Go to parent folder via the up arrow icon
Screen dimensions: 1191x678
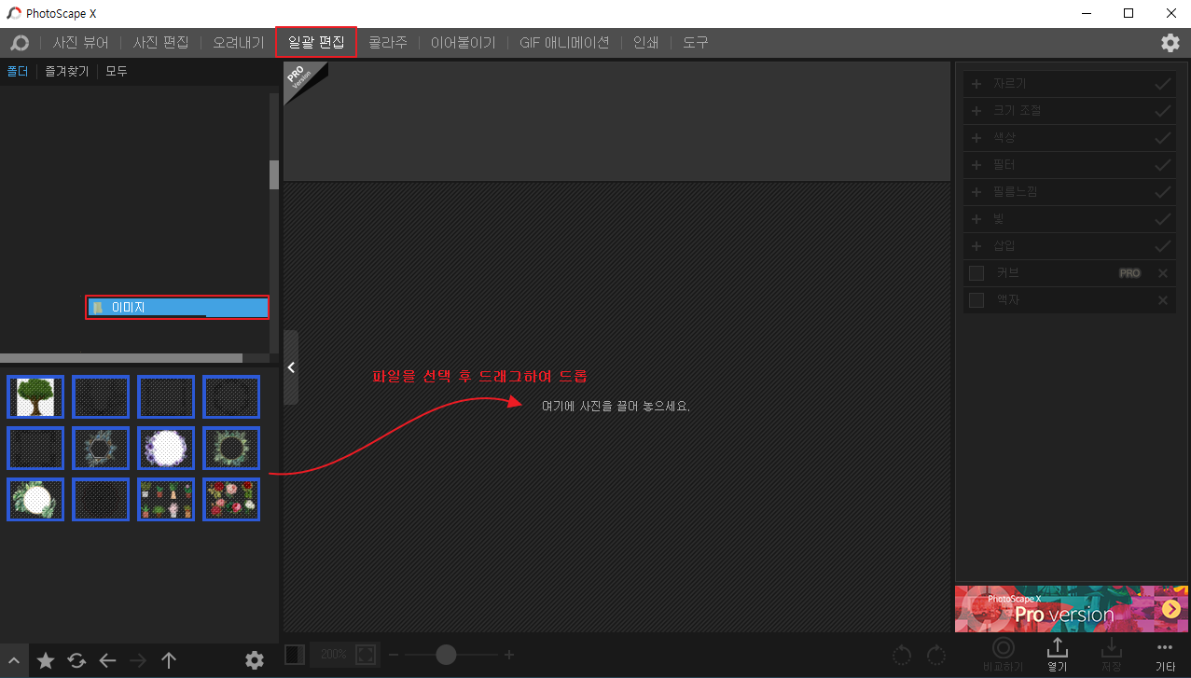168,660
